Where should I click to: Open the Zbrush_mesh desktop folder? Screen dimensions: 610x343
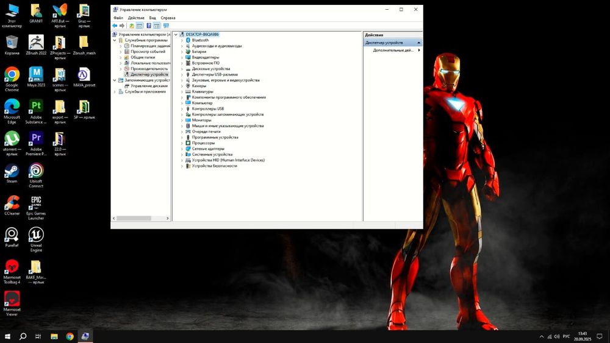click(x=84, y=45)
